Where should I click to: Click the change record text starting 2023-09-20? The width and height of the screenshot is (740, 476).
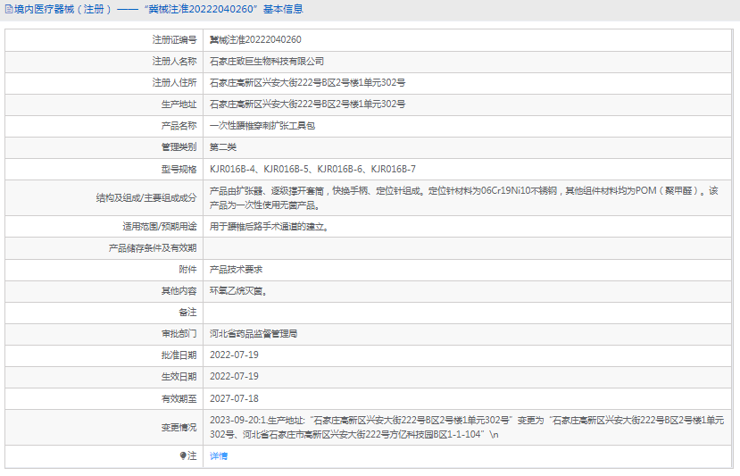click(467, 428)
